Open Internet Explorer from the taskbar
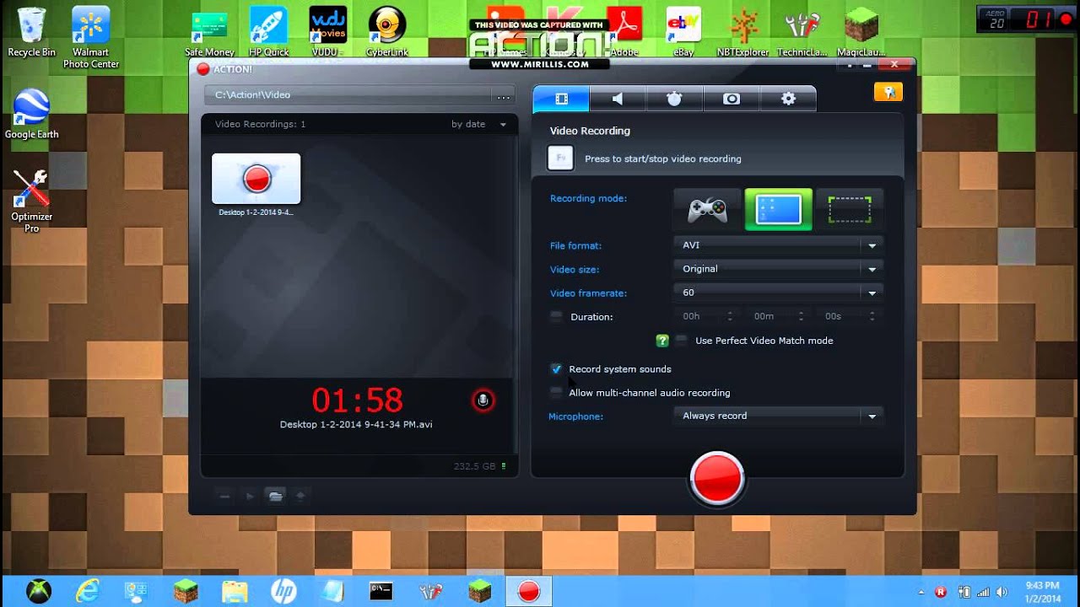 [x=87, y=591]
